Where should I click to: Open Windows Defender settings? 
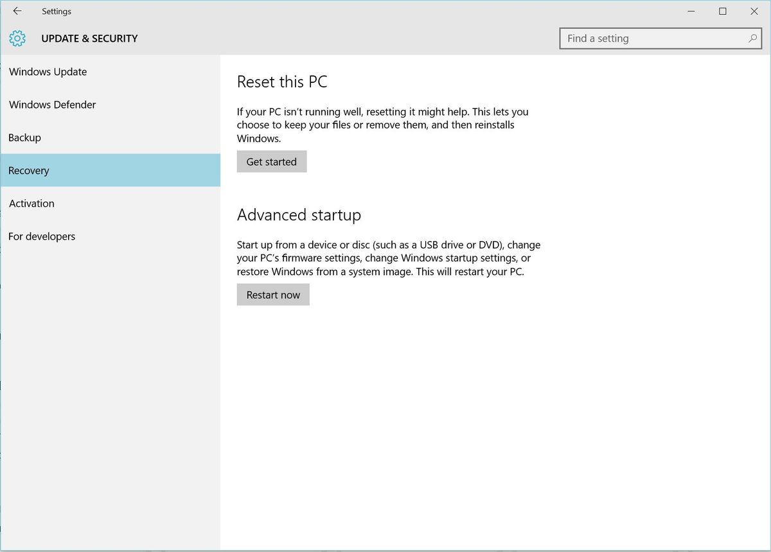52,105
